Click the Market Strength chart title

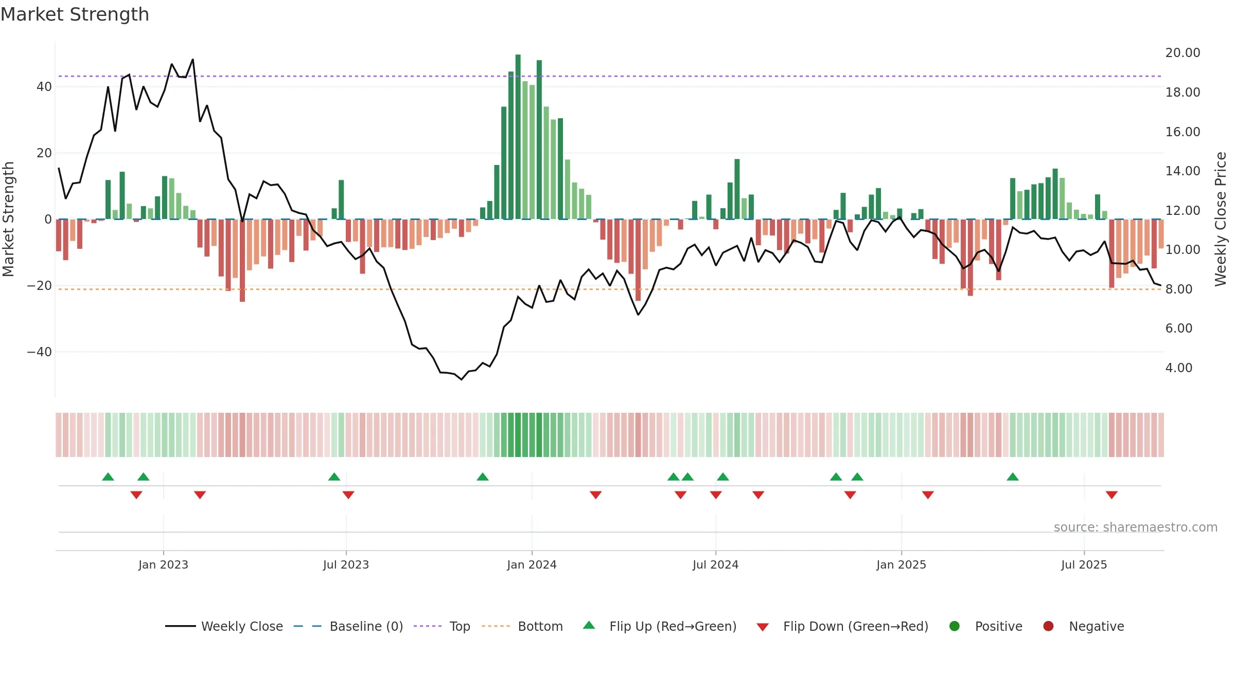(75, 14)
